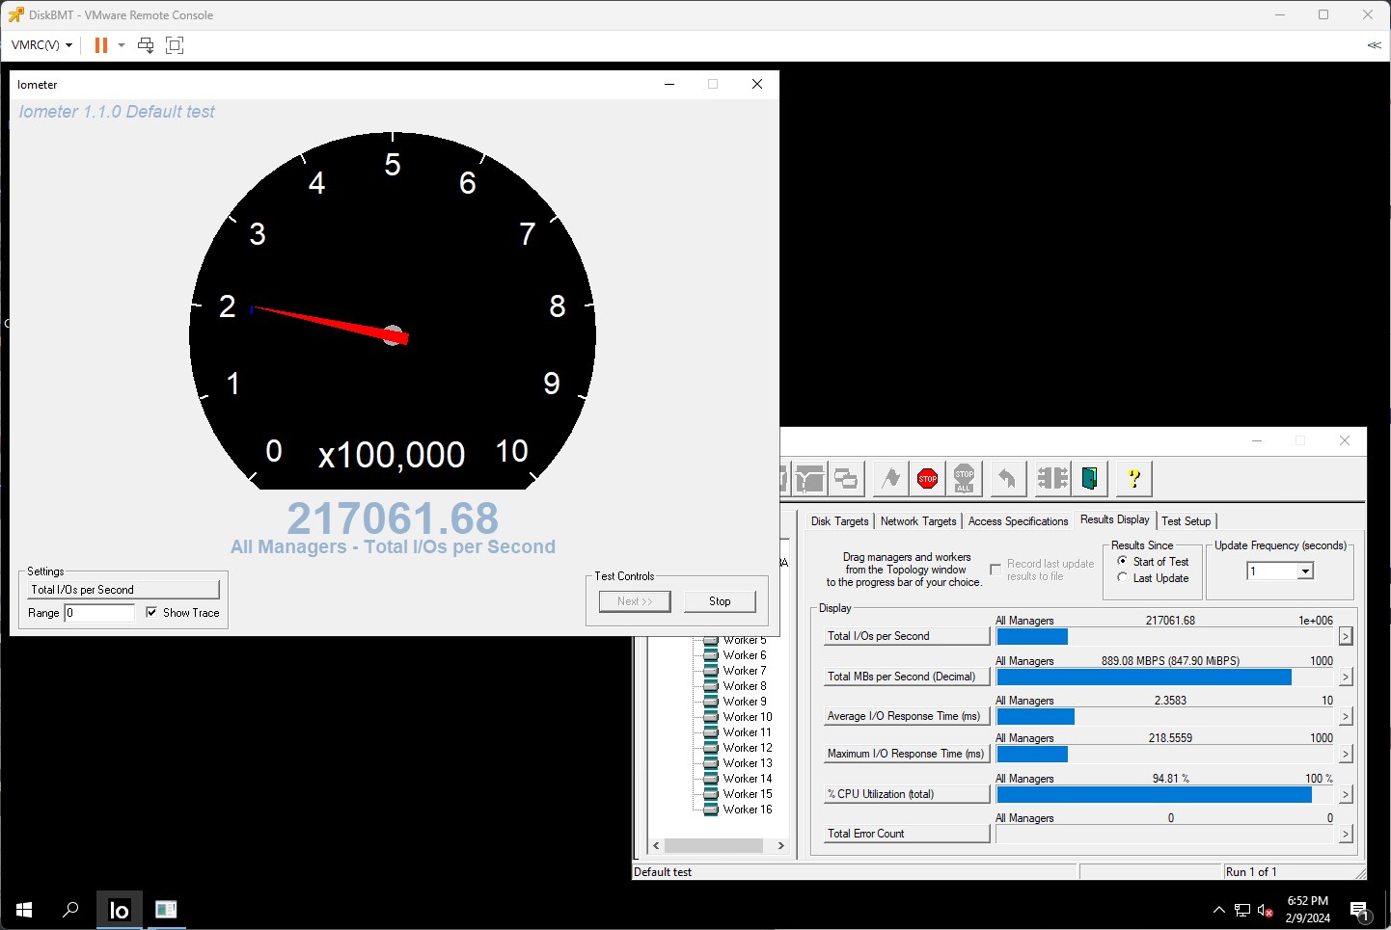The height and width of the screenshot is (930, 1391).
Task: Switch to the Network Targets tab
Action: [918, 521]
